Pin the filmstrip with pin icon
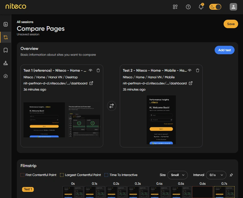243x198 pixels. 231,175
